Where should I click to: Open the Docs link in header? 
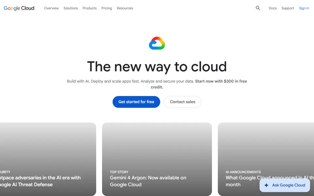[x=272, y=8]
